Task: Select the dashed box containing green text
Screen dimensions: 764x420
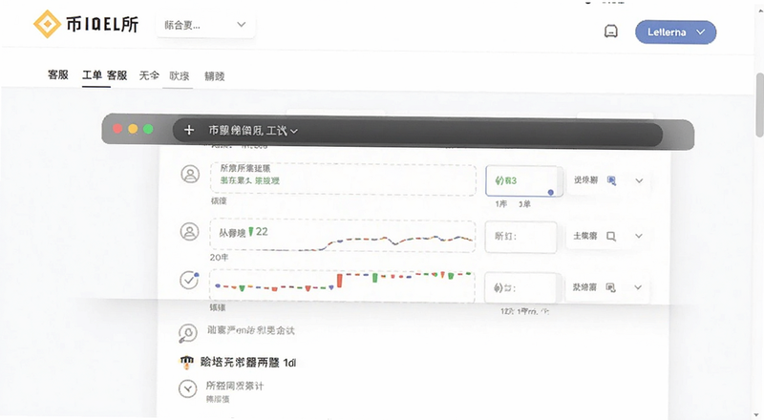Action: [343, 179]
